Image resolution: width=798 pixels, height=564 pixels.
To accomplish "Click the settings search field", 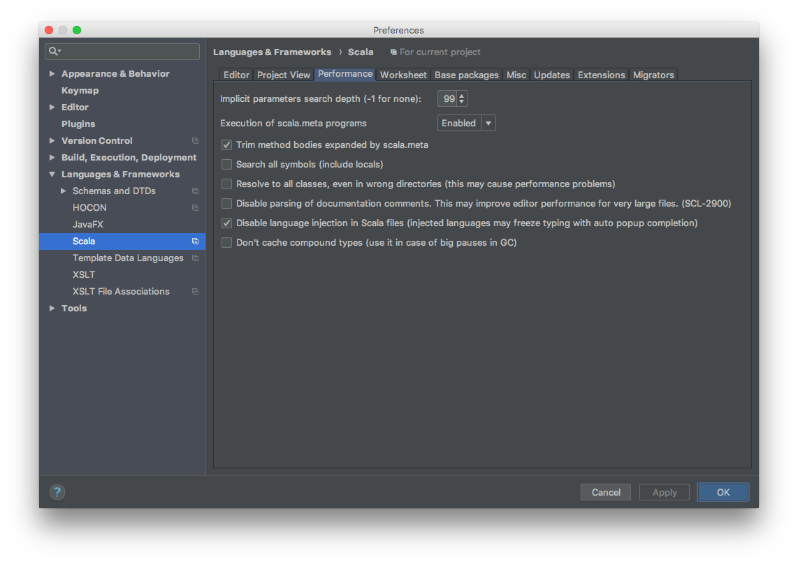I will pos(122,52).
